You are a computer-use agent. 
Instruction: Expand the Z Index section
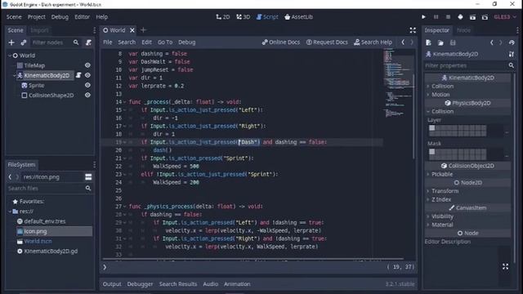click(x=441, y=199)
